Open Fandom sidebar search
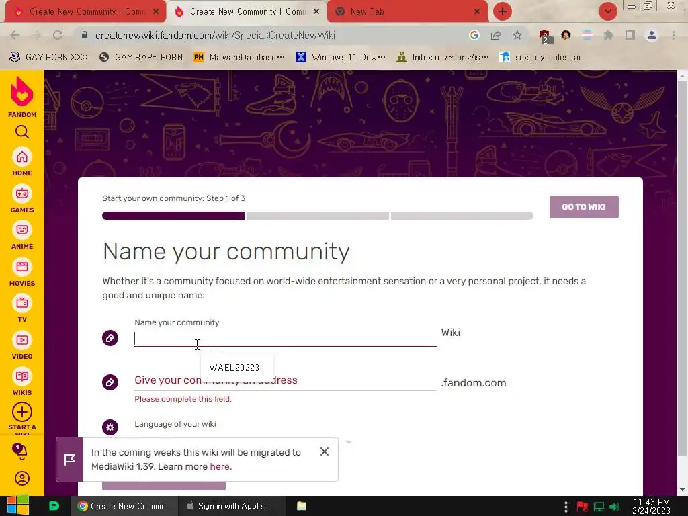The height and width of the screenshot is (516, 688). coord(22,132)
